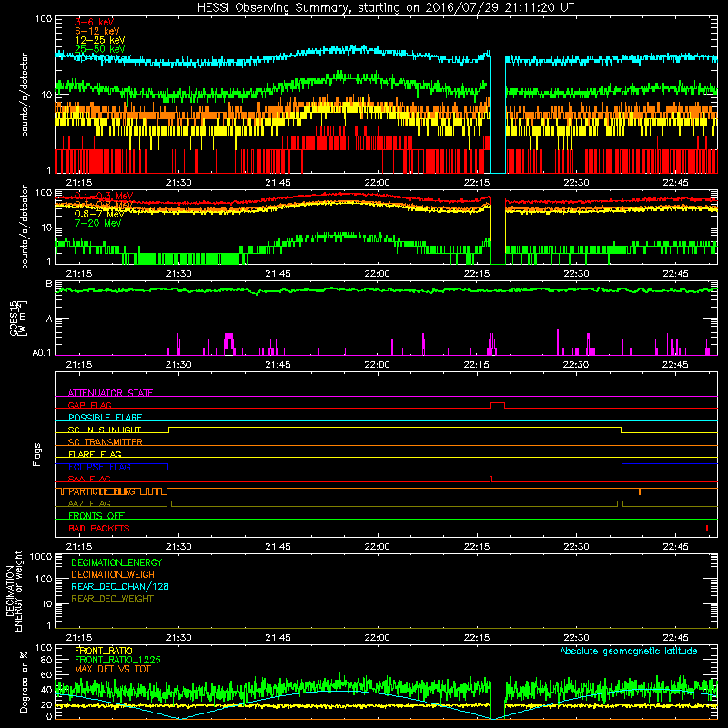Screen dimensions: 728x728
Task: Click the 22:00 tick label under top plot
Action: tap(377, 183)
